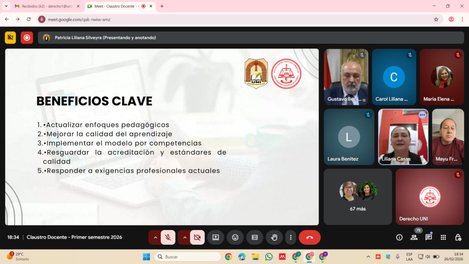Open host controls lock icon
Image resolution: width=469 pixels, height=264 pixels.
tap(458, 237)
